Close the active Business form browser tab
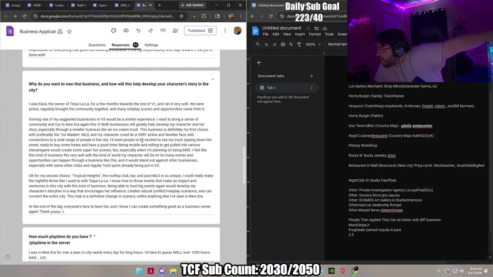The width and height of the screenshot is (493, 277). (151, 5)
